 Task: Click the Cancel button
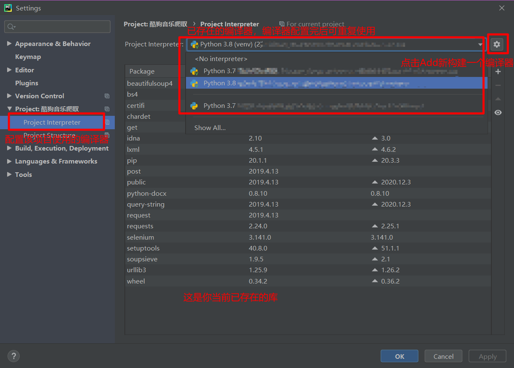tap(444, 356)
